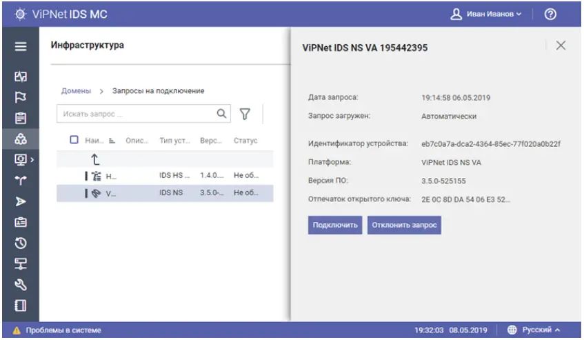Open Проблемы в системе status warning
Screen dimensions: 584x340
tap(57, 330)
